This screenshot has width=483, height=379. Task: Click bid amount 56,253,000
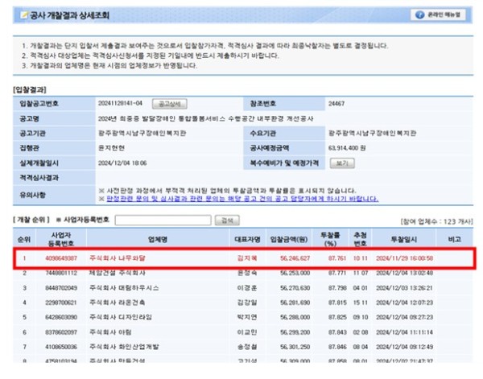pyautogui.click(x=295, y=273)
